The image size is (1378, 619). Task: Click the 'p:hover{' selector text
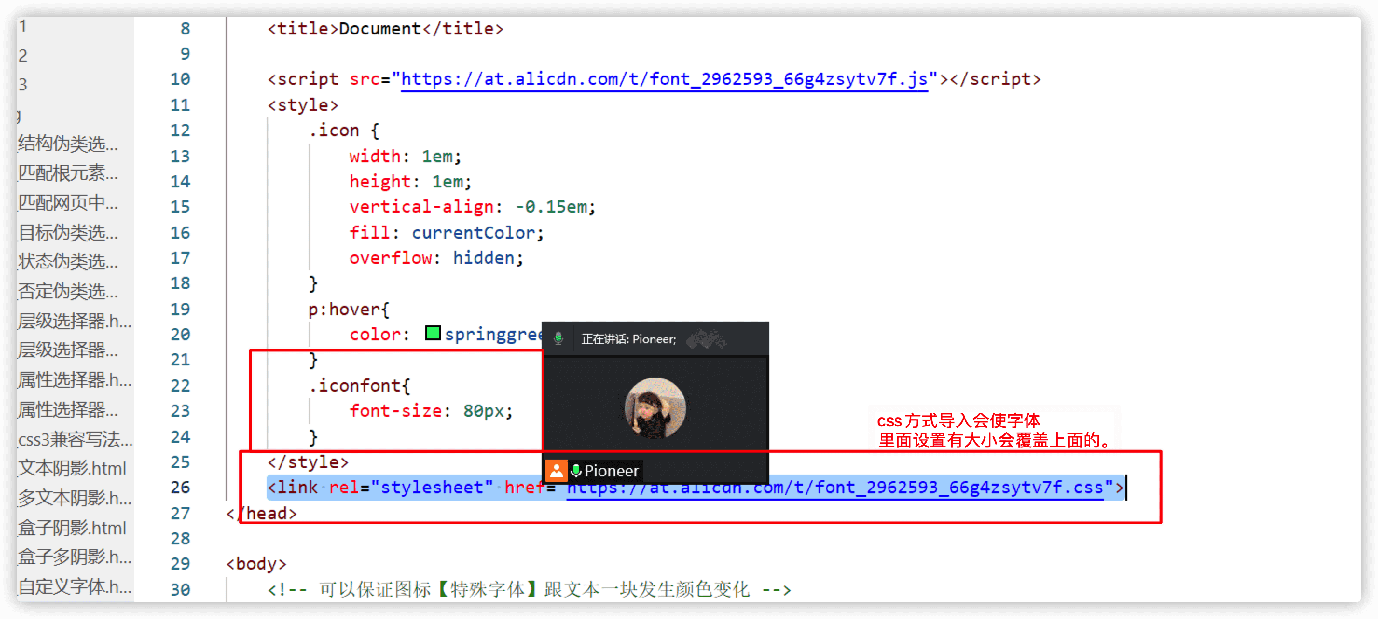tap(349, 309)
